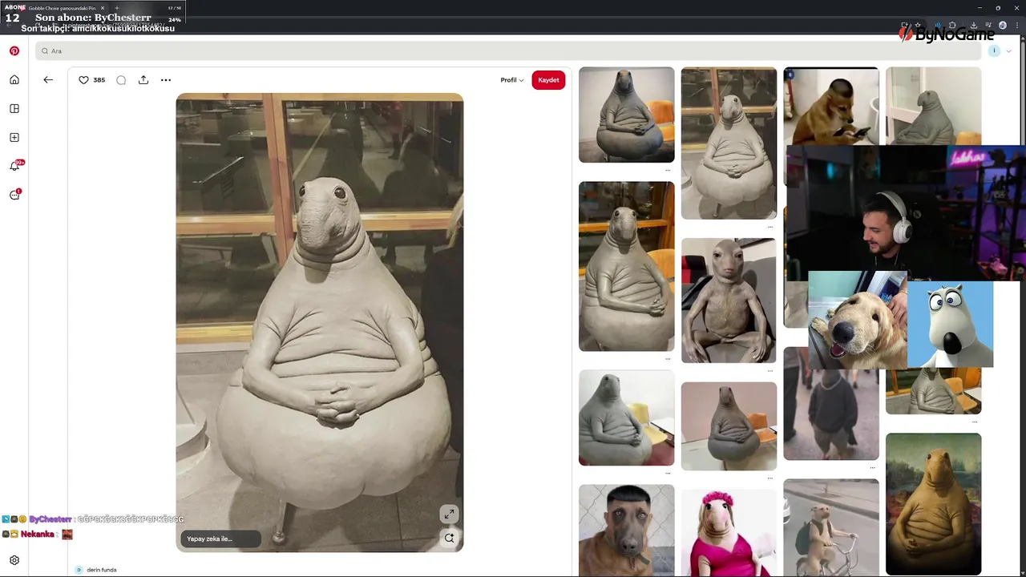The height and width of the screenshot is (577, 1026).
Task: Open messages chat icon in sidebar
Action: click(x=14, y=195)
